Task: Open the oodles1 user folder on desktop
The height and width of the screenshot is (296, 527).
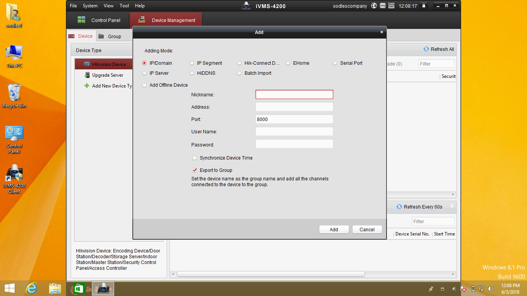Action: tap(14, 15)
